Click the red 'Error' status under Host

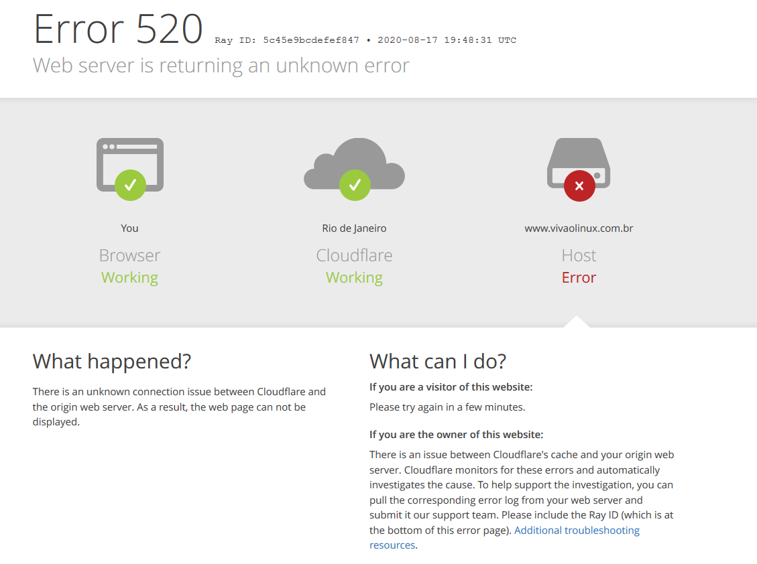click(579, 278)
